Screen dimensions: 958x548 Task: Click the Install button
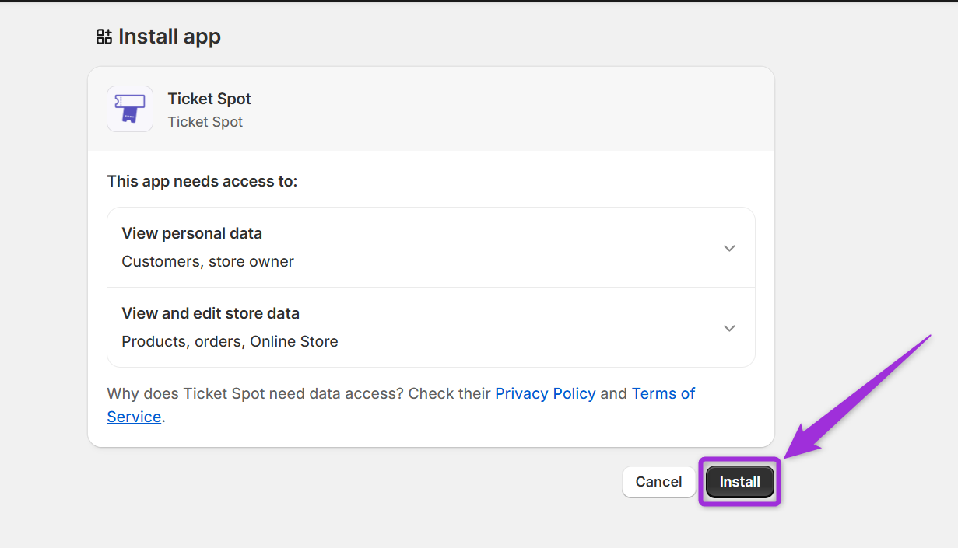click(739, 482)
